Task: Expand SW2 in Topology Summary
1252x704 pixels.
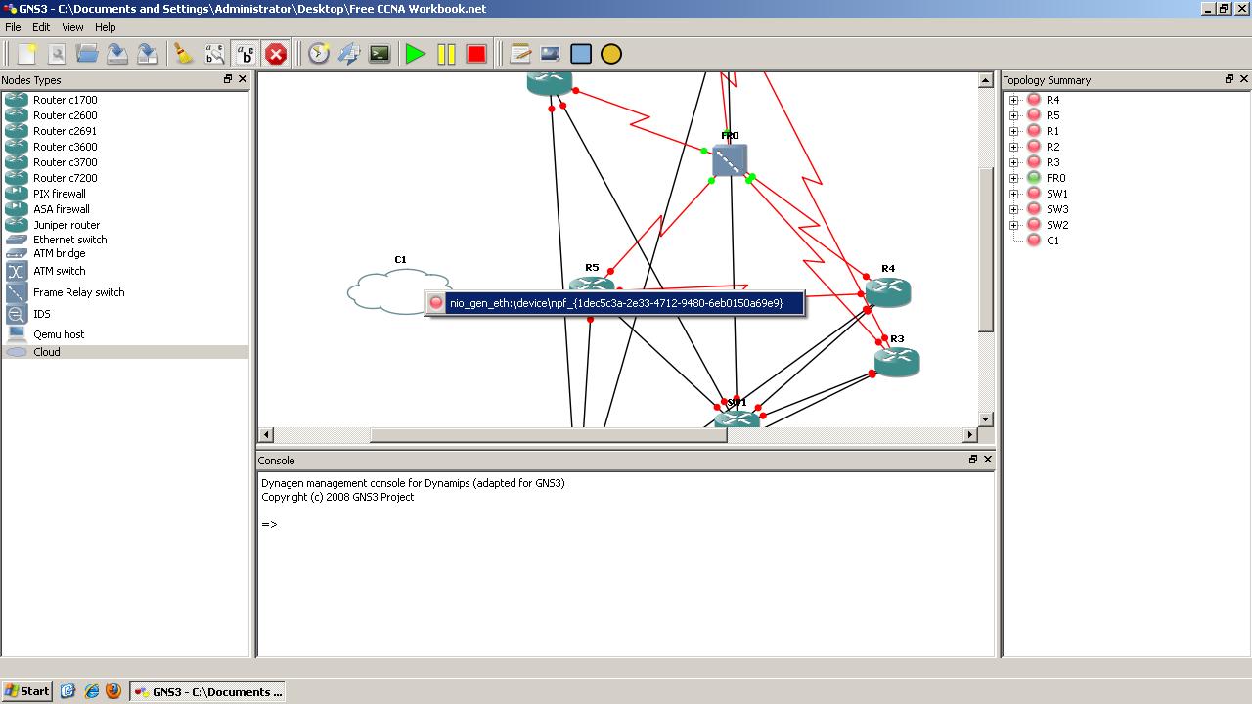Action: [1014, 225]
